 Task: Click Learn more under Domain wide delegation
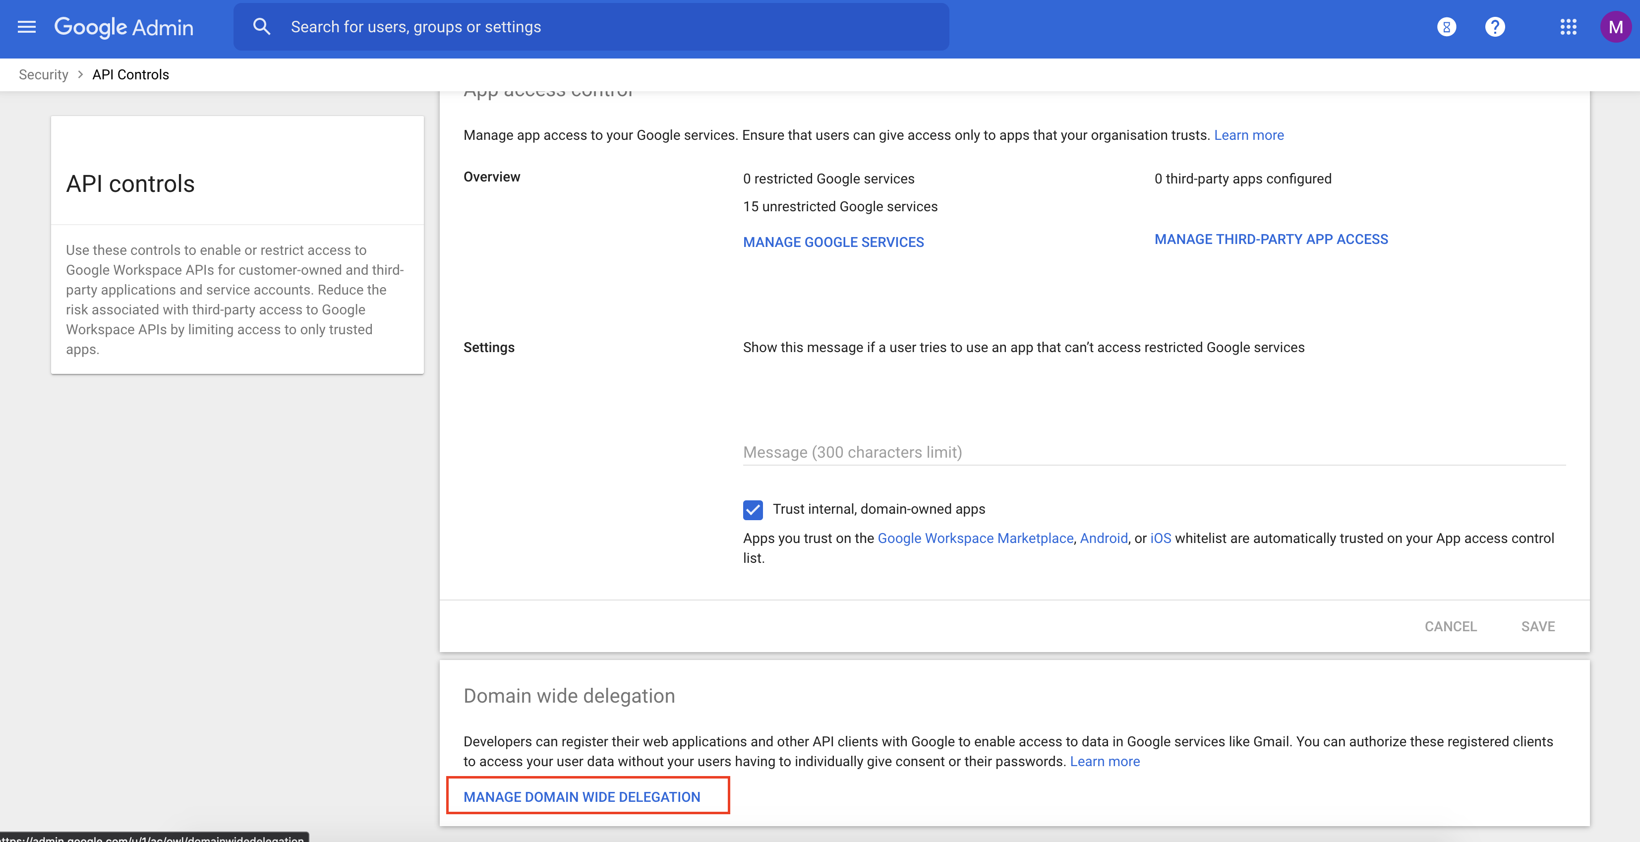1105,761
